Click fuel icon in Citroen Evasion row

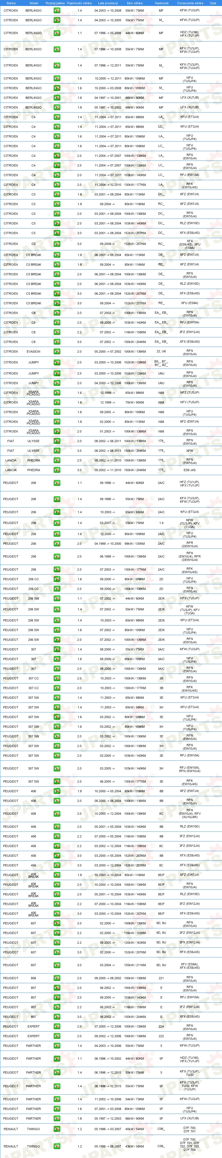pyautogui.click(x=56, y=352)
